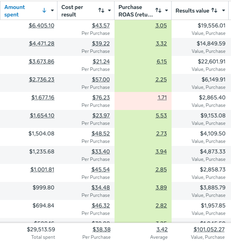Viewport: 231px width, 245px height.
Task: Click results value $1,957.85
Action: 213,205
